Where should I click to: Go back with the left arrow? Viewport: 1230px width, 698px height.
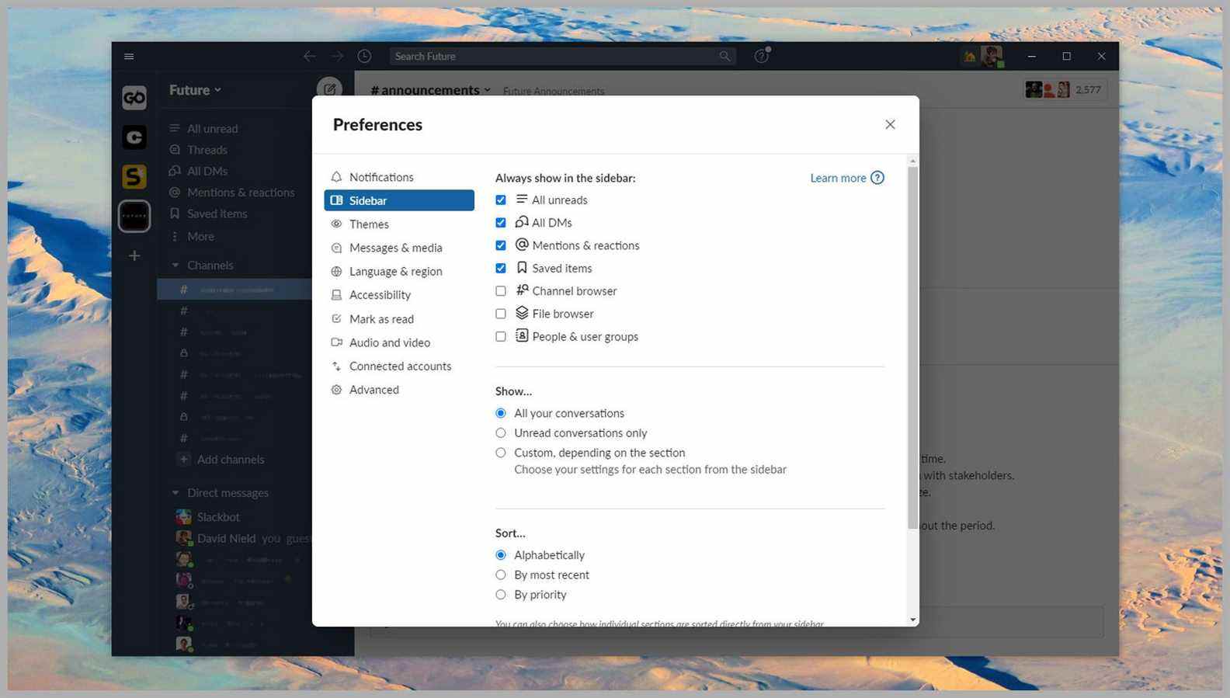coord(309,56)
